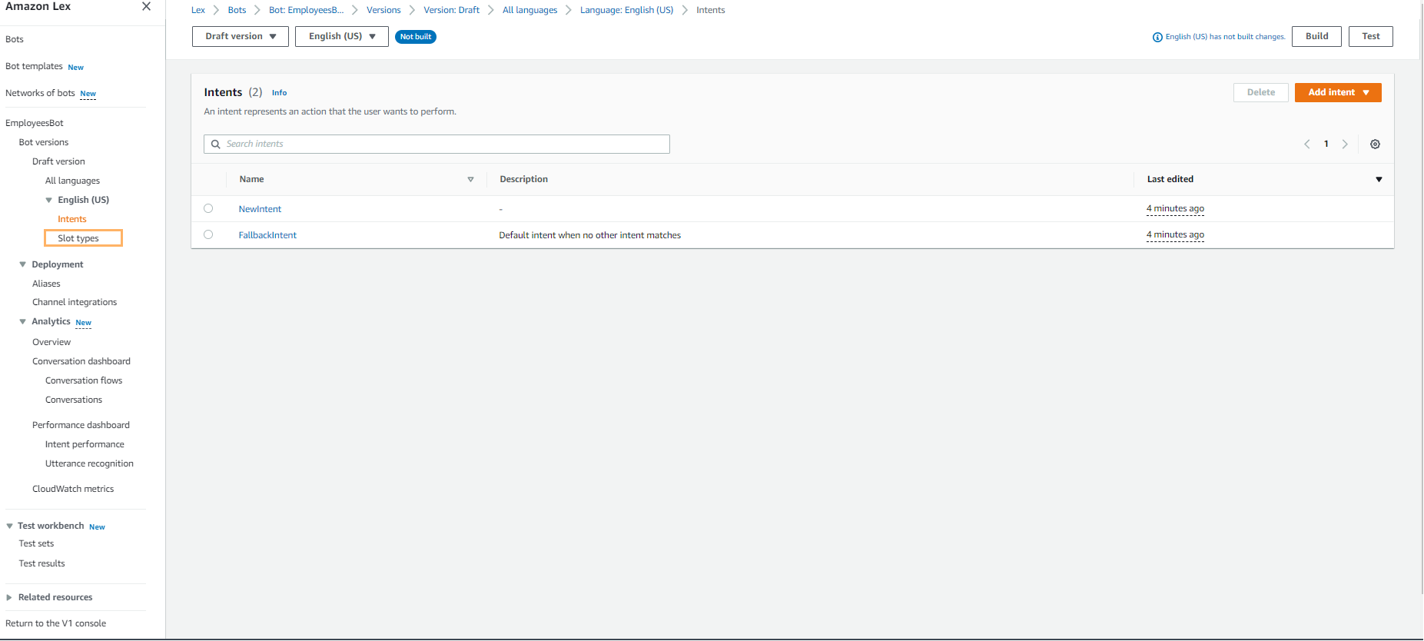This screenshot has height=641, width=1424.
Task: Open Draft version in the sidebar tree
Action: (58, 161)
